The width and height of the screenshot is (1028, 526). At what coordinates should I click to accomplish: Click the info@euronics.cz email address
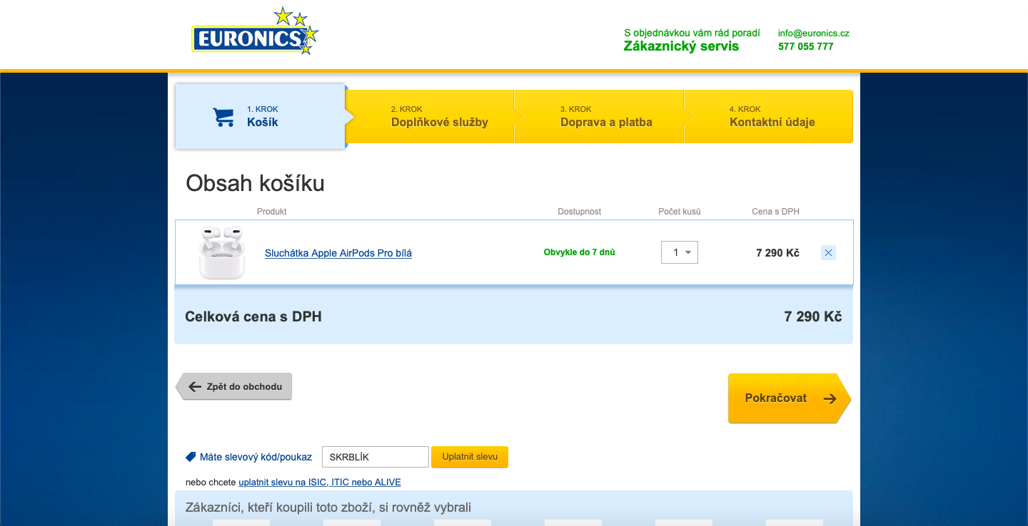(814, 33)
